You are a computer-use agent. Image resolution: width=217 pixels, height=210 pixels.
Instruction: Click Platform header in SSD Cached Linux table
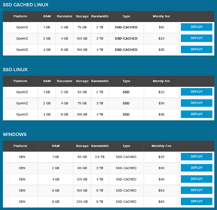(x=20, y=16)
